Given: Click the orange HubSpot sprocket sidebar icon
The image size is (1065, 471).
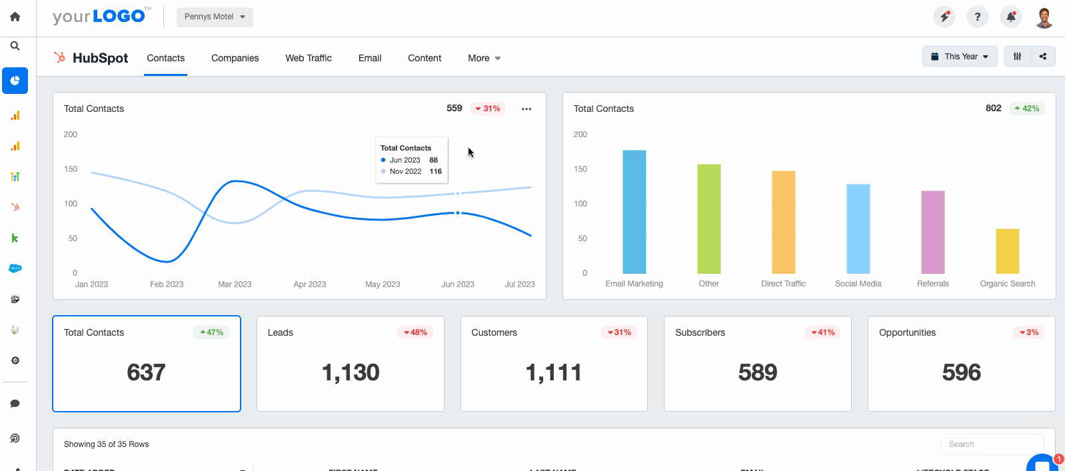Looking at the screenshot, I should 15,207.
